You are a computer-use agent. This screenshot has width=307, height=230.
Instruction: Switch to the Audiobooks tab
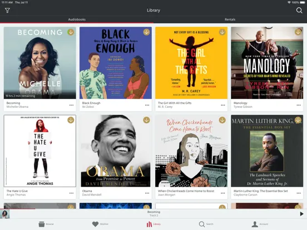pos(77,19)
